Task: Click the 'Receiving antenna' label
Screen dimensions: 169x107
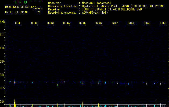Action: (62, 13)
